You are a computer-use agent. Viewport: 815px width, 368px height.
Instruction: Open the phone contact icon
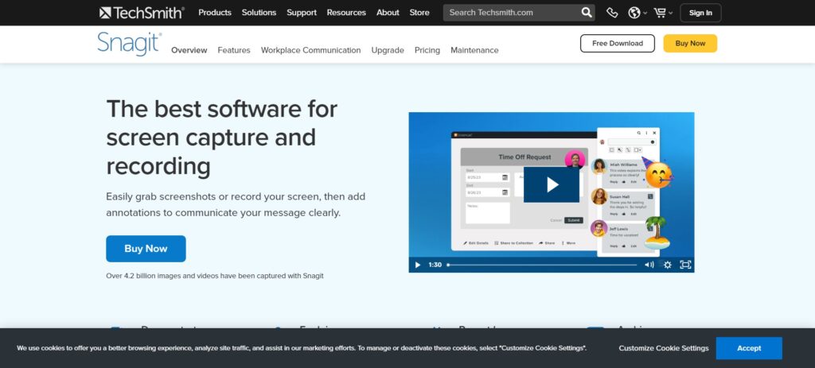612,13
